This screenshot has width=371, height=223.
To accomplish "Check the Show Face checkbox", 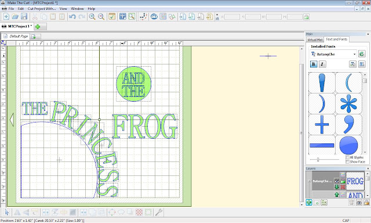I will click(x=347, y=161).
